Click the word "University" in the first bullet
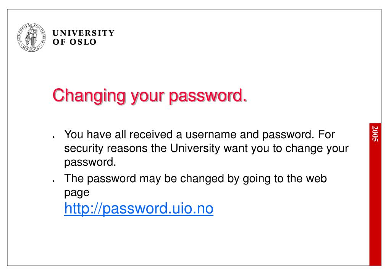This screenshot has height=275, width=391. 195,148
